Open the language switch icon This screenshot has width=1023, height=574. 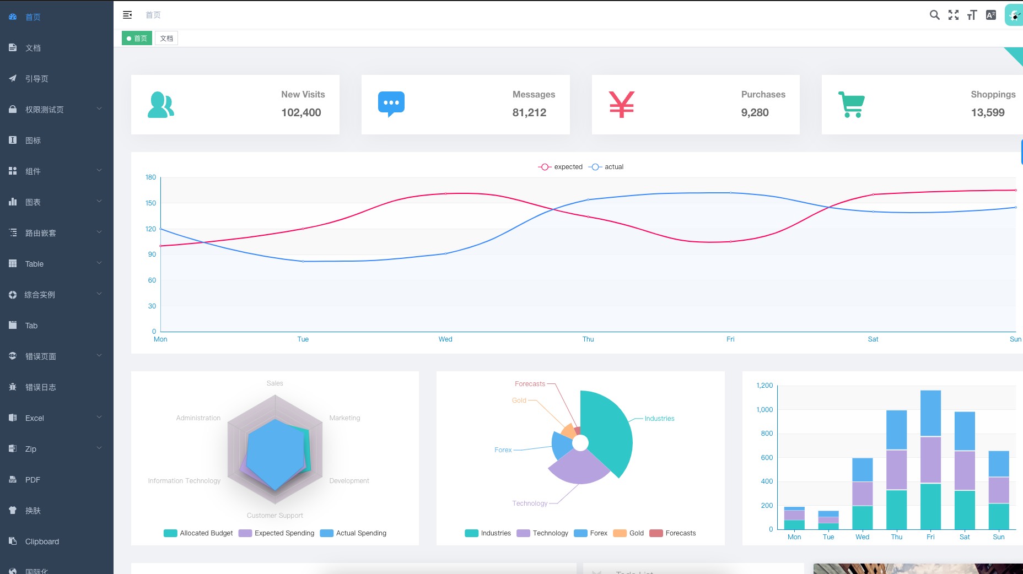[x=991, y=15]
